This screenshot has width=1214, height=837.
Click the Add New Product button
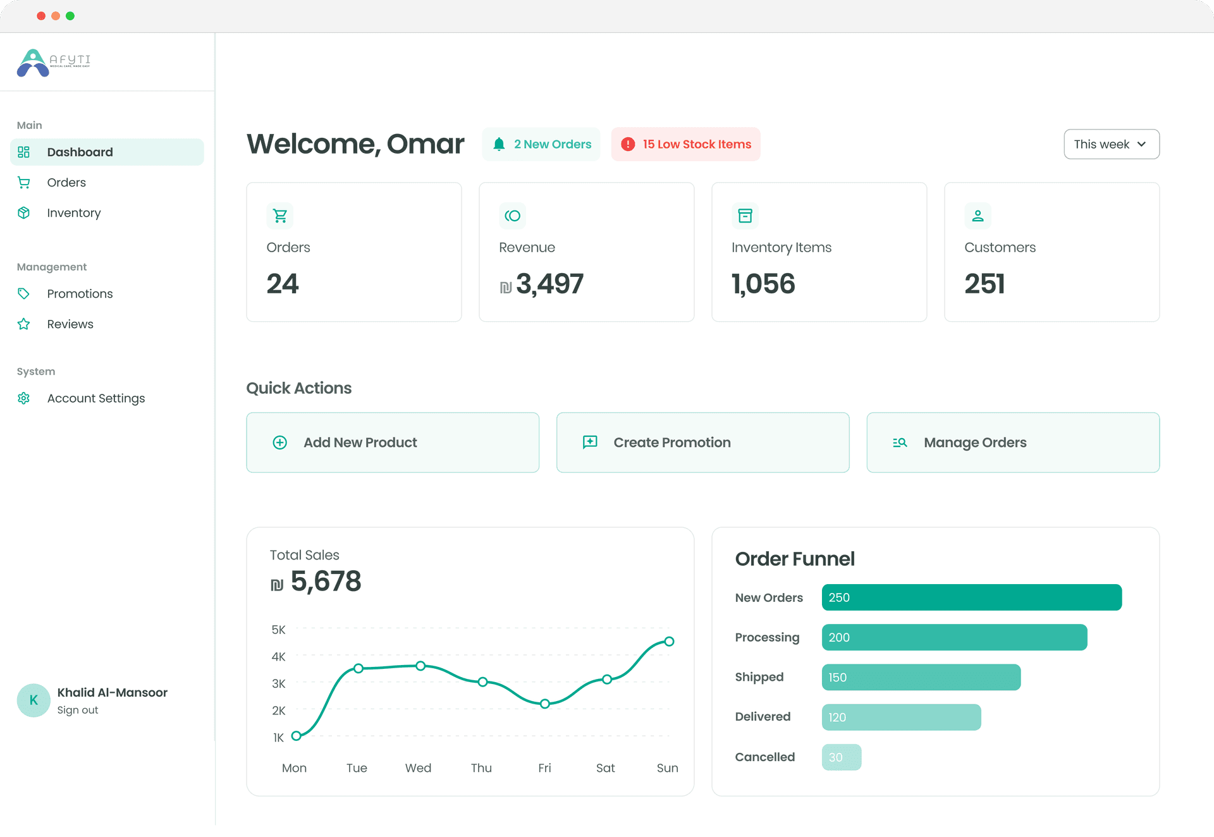tap(393, 443)
